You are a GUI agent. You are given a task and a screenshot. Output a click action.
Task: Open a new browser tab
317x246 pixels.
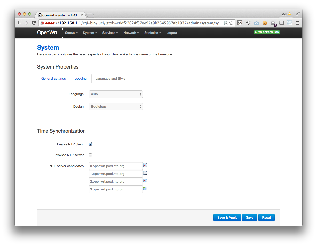click(90, 15)
